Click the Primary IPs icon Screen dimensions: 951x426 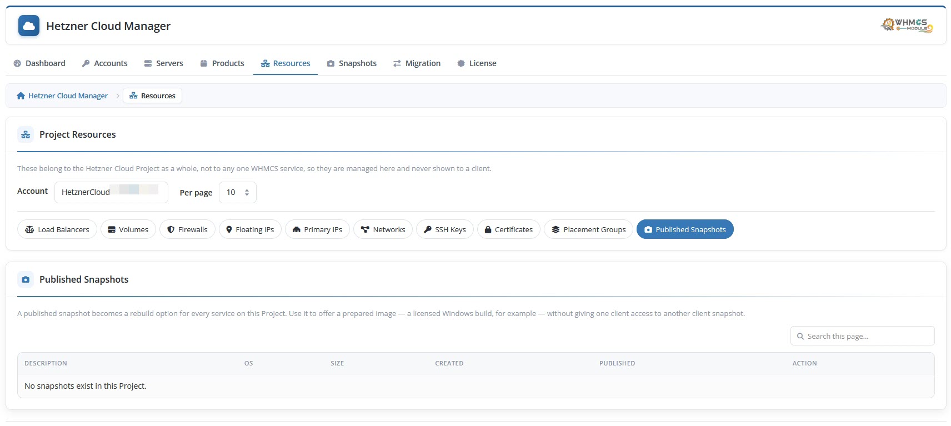point(297,229)
